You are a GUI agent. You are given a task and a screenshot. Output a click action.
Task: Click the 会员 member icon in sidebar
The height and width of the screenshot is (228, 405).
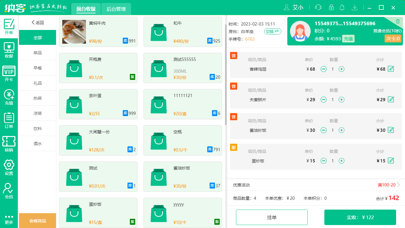coord(9,190)
